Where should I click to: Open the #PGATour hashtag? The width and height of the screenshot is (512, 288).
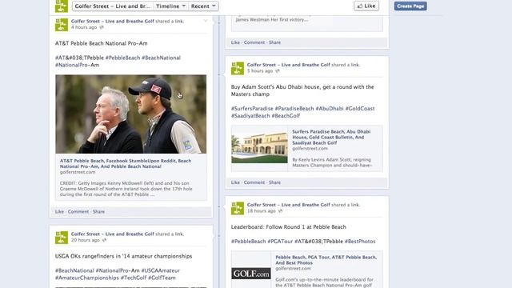click(x=280, y=242)
